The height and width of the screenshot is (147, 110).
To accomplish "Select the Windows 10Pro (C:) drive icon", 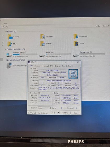I will (9, 55).
